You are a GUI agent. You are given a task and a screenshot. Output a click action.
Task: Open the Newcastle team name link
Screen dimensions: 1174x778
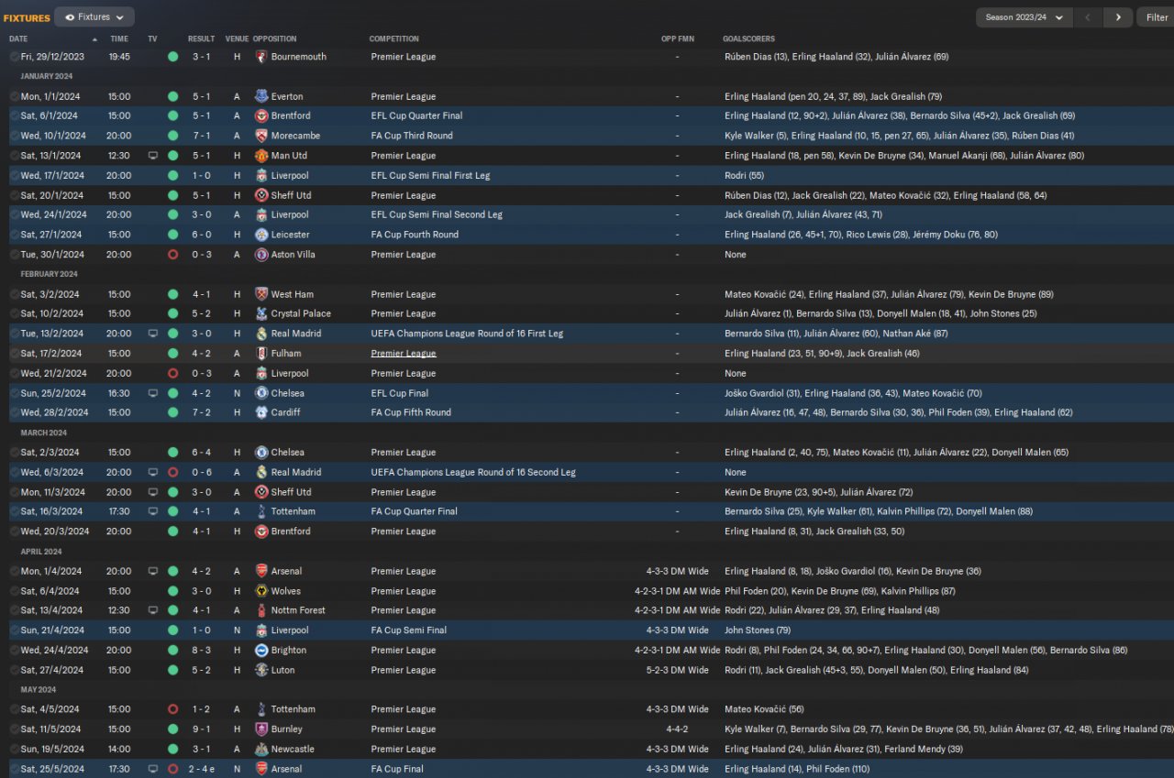(x=293, y=750)
